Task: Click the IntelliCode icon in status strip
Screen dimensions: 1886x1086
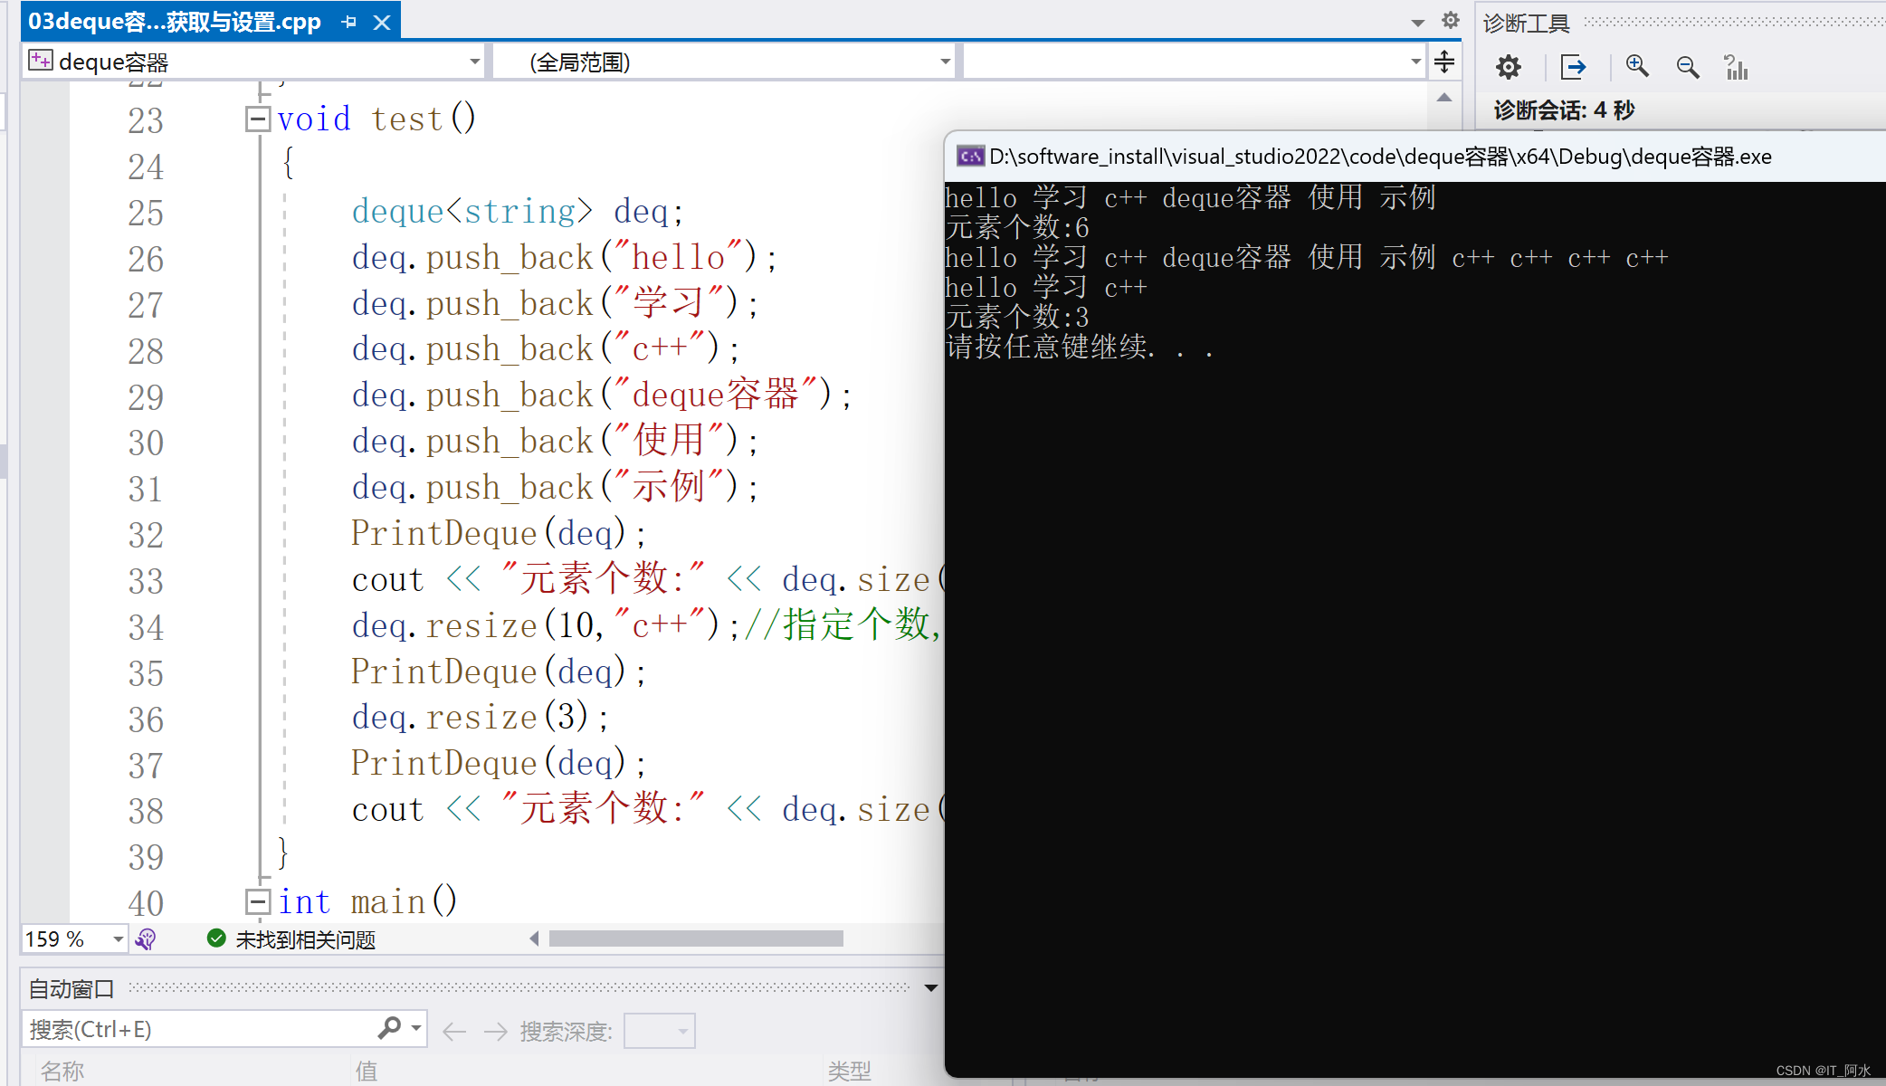Action: [x=146, y=939]
